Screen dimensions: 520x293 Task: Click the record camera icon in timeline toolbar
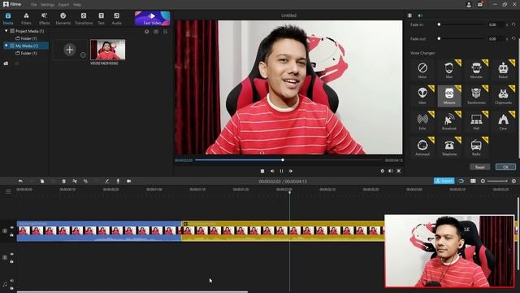(x=128, y=181)
